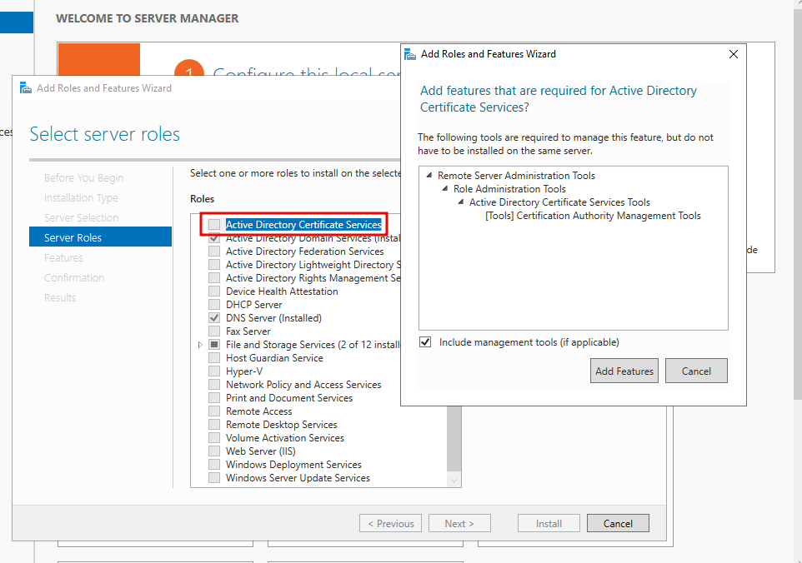Click the DHCP Server role label
Screen dimensions: 802x563
coord(253,305)
